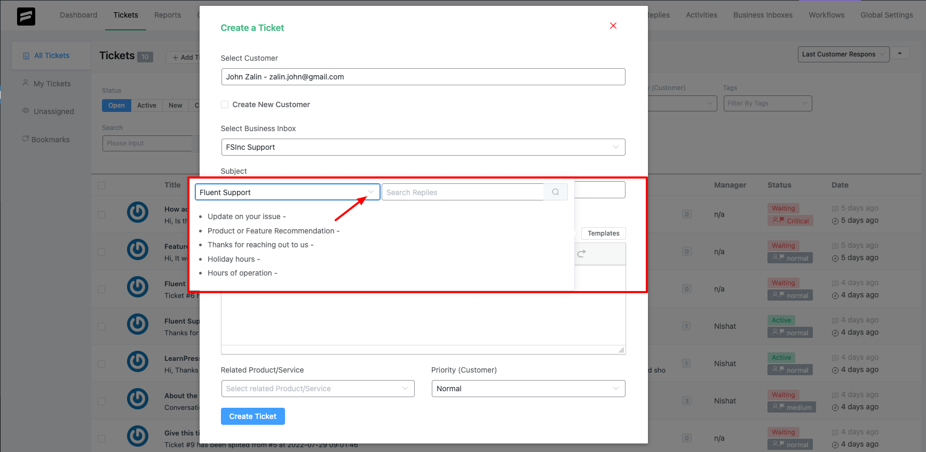Open the Select related Product/Service dropdown

point(318,389)
